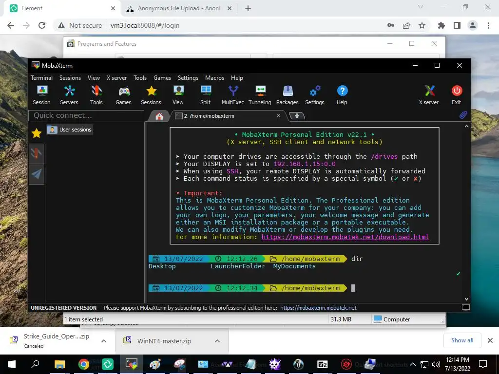Open the Chrome three-dot menu
The image size is (499, 374).
(488, 25)
